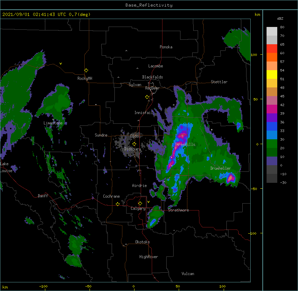The width and height of the screenshot is (298, 291).
Task: Pick the red 65-60 dBZ legend swatch
Action: tap(272, 49)
